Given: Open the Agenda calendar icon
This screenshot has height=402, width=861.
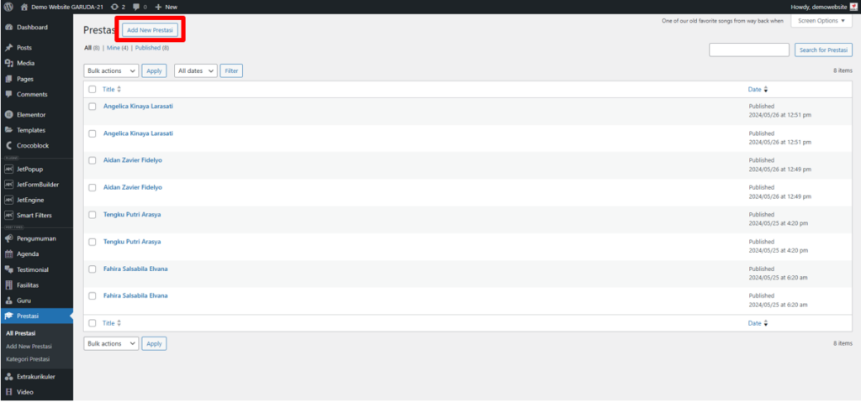Looking at the screenshot, I should pos(8,254).
